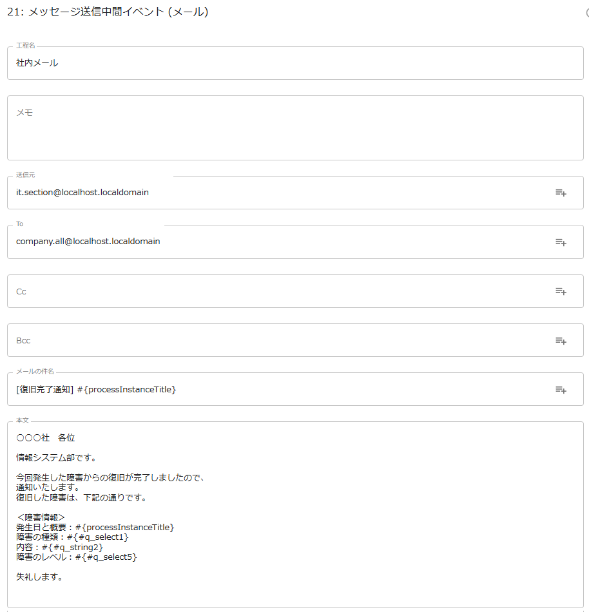Click the it.section@localhost.localdomain sender address

[82, 192]
